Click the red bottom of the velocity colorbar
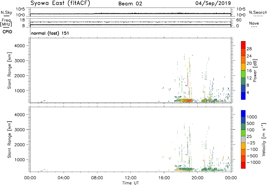Viewport: 267px width, 185px height. (x=243, y=165)
